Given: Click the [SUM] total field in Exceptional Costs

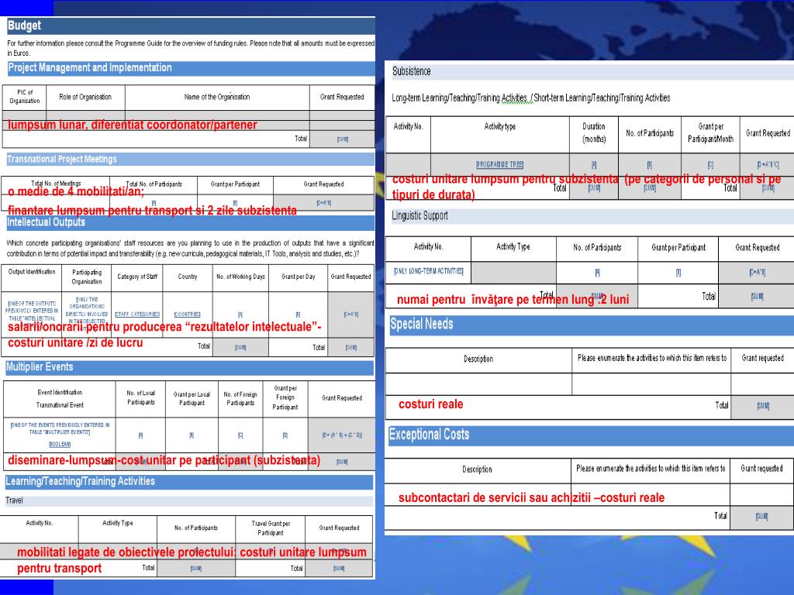Looking at the screenshot, I should [x=761, y=516].
